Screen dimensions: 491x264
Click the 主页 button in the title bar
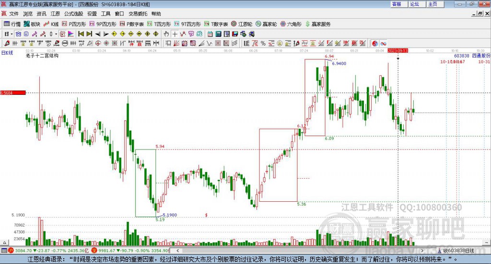(434, 4)
